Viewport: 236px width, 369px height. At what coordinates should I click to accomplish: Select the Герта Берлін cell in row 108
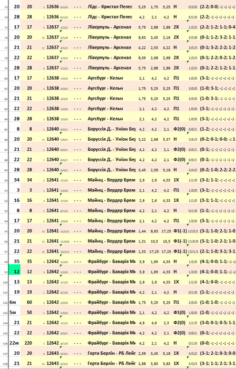tap(112, 364)
